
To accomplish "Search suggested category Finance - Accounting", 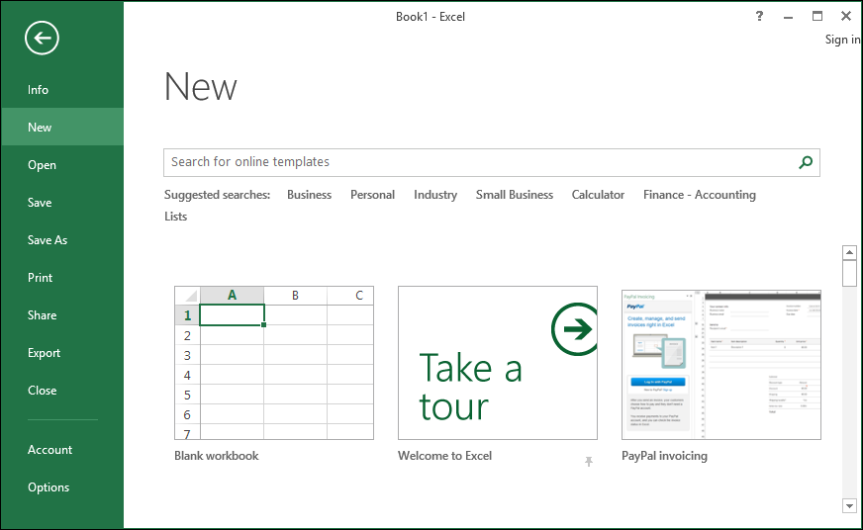I will coord(700,195).
